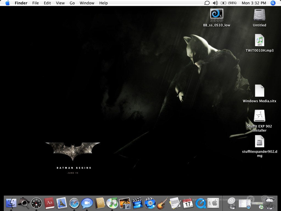Open iCal calendar icon showing 17
The height and width of the screenshot is (211, 281).
click(x=188, y=203)
